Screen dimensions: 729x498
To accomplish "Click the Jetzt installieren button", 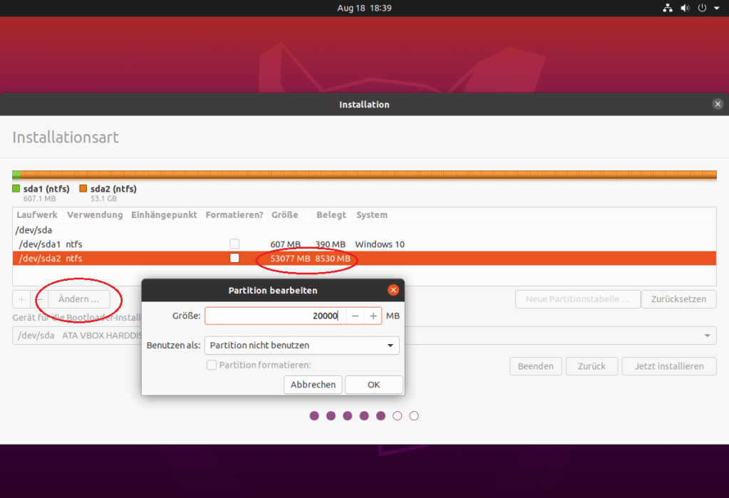I will point(668,366).
